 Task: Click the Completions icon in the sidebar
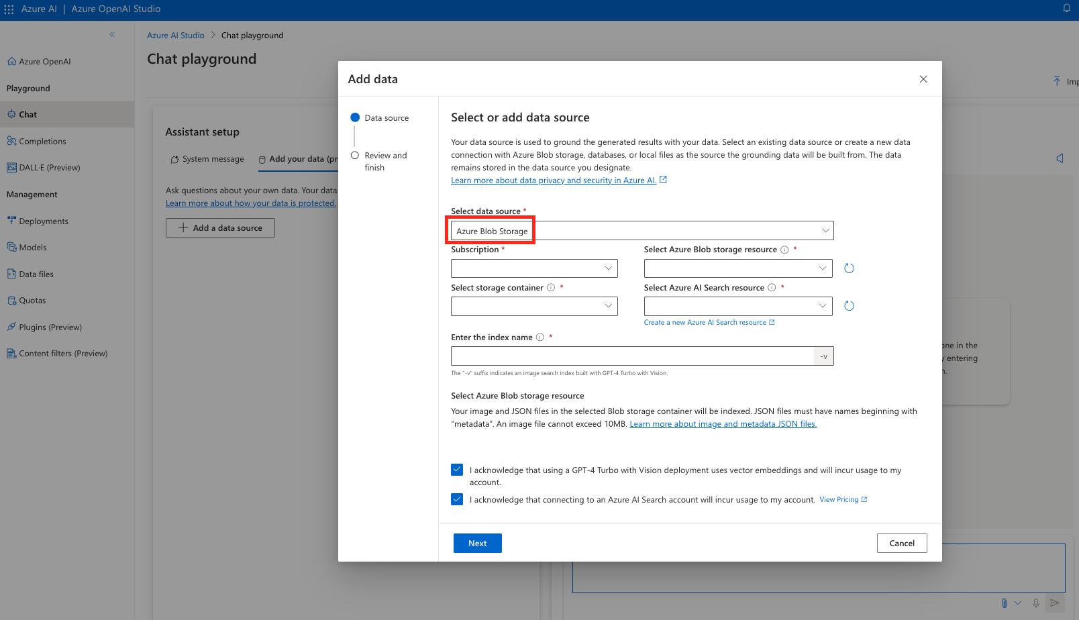pyautogui.click(x=11, y=141)
